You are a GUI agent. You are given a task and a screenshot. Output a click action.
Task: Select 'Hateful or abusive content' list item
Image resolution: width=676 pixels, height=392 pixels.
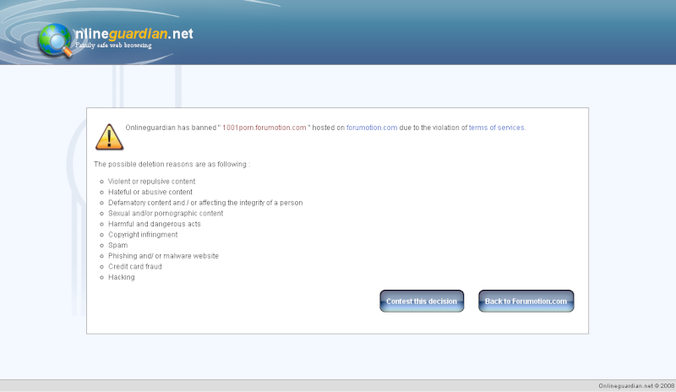pos(150,192)
